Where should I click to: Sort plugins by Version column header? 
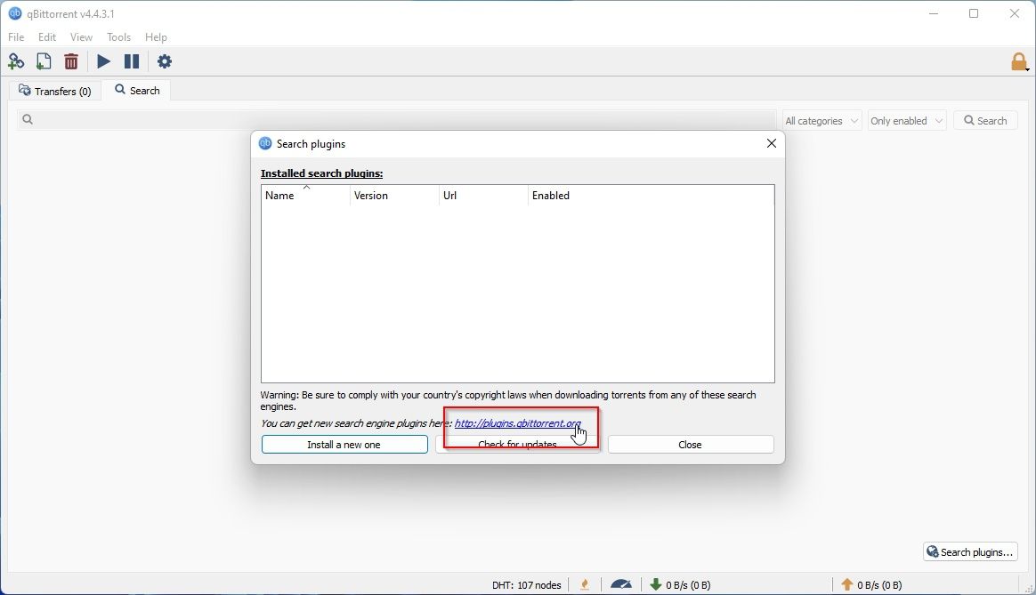point(394,196)
